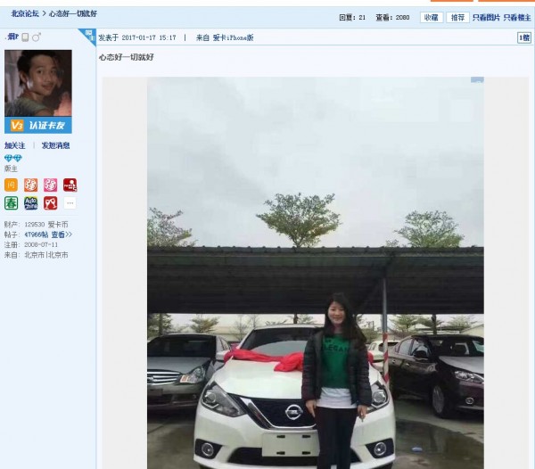The image size is (535, 469).
Task: Click the 收藏 button
Action: tap(432, 18)
